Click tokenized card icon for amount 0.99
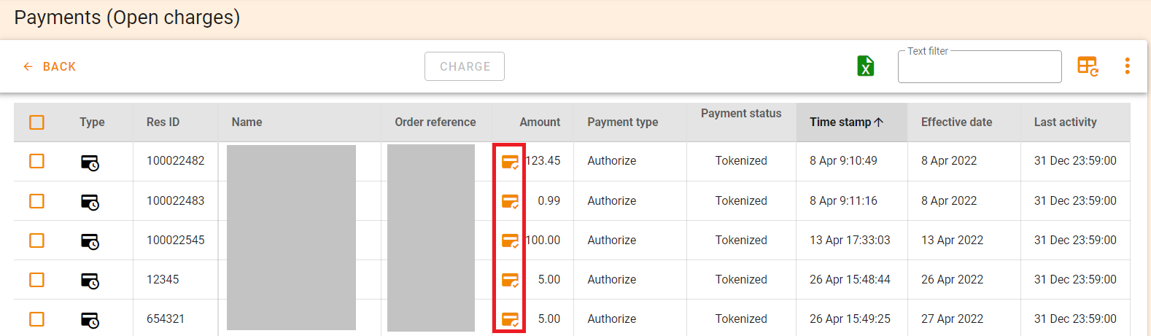1151x336 pixels. [510, 201]
